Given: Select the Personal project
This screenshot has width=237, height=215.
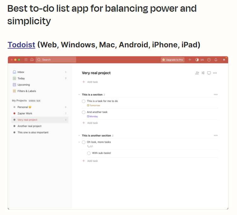Looking at the screenshot, I should point(40,107).
